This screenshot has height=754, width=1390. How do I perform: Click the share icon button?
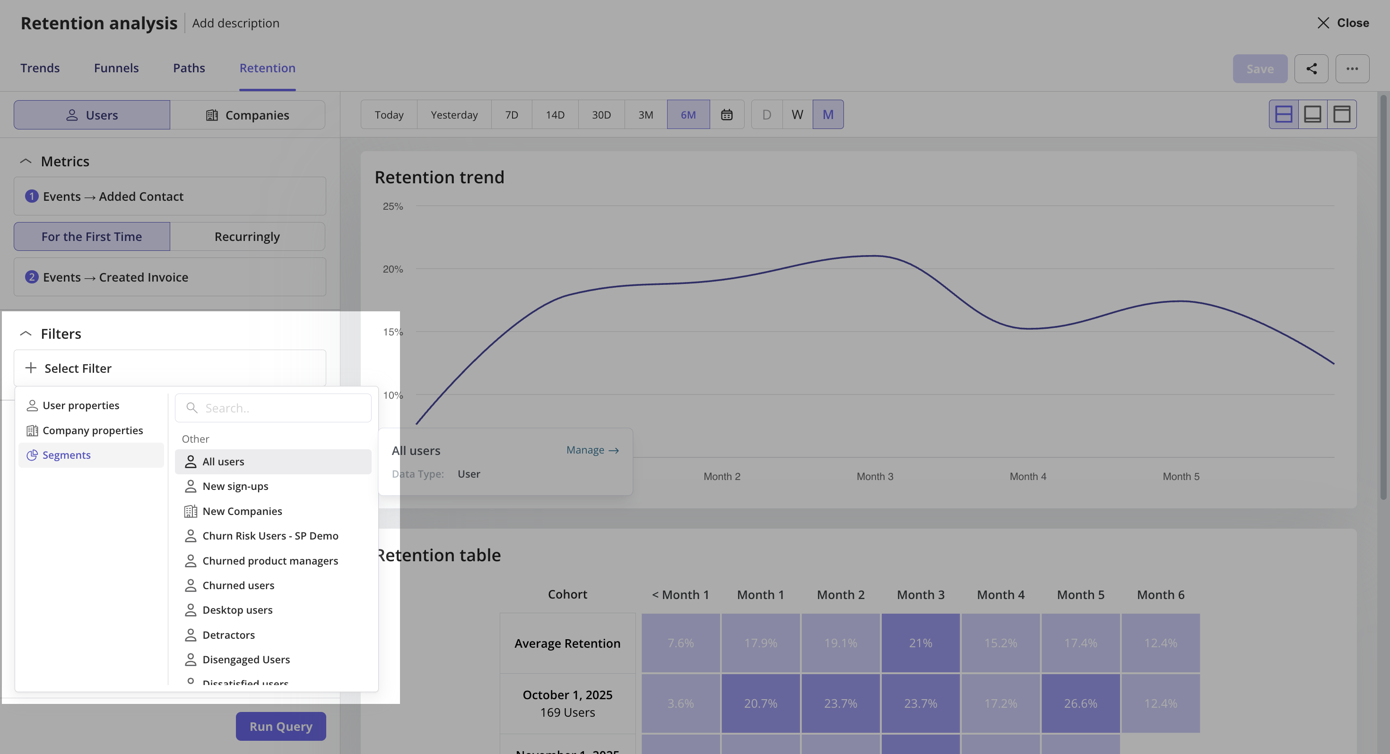point(1311,69)
